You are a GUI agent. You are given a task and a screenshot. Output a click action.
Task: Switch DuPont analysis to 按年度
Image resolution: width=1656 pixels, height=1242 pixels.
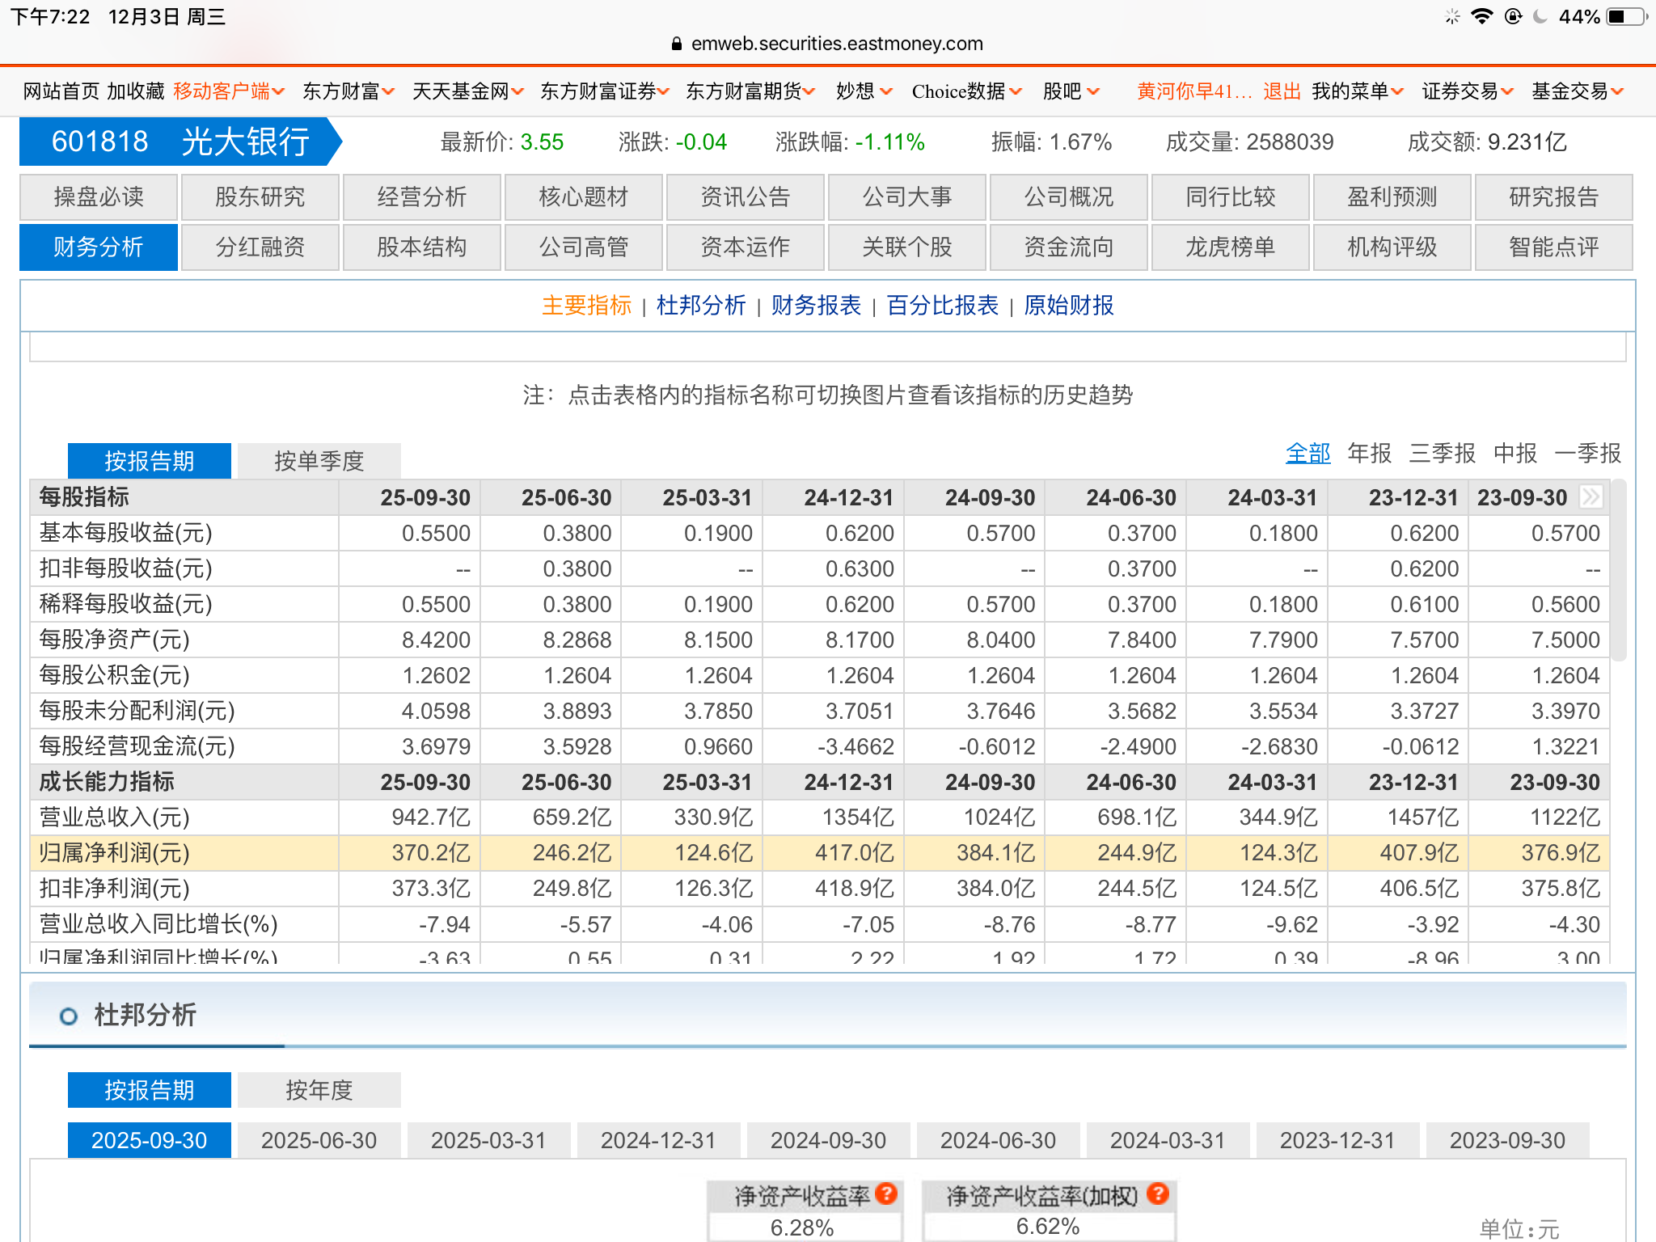tap(319, 1090)
